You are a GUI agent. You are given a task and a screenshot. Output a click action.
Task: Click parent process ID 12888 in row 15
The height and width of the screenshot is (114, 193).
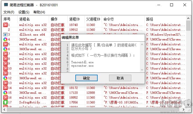click(x=91, y=93)
